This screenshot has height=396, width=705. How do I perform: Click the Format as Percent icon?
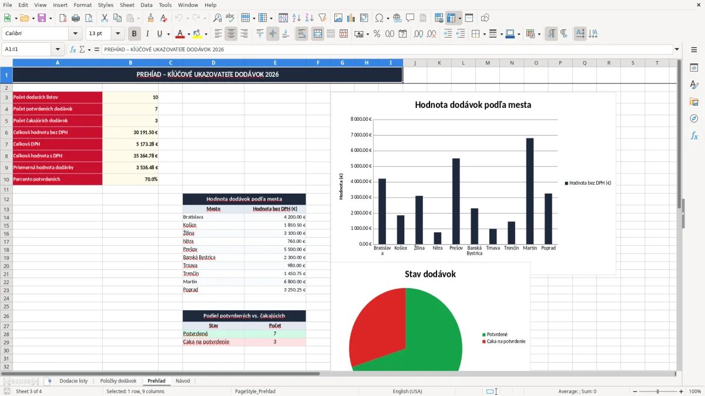coord(377,34)
